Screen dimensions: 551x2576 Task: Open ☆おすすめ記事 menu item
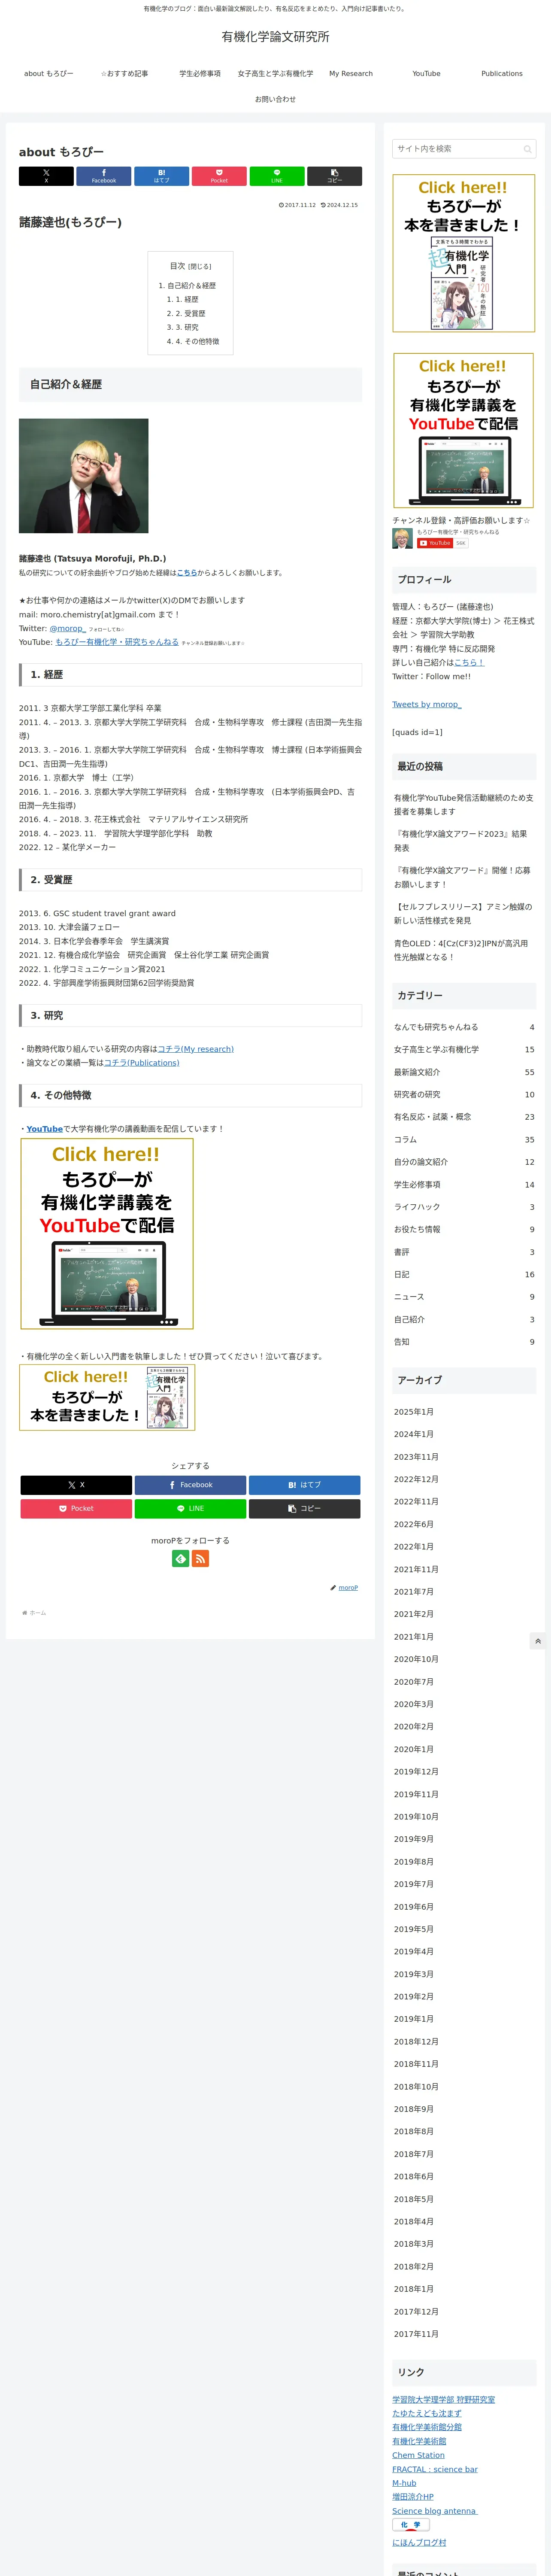(x=124, y=74)
